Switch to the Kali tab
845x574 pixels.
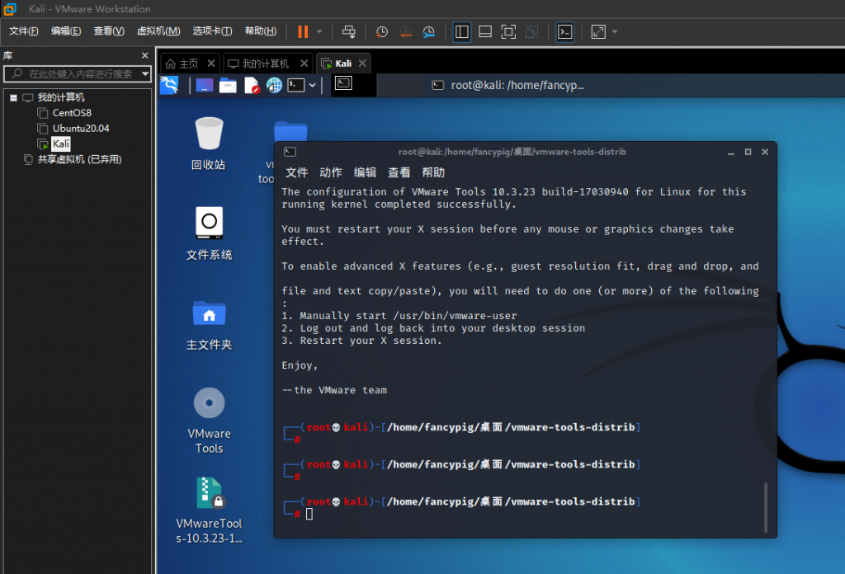(x=337, y=64)
